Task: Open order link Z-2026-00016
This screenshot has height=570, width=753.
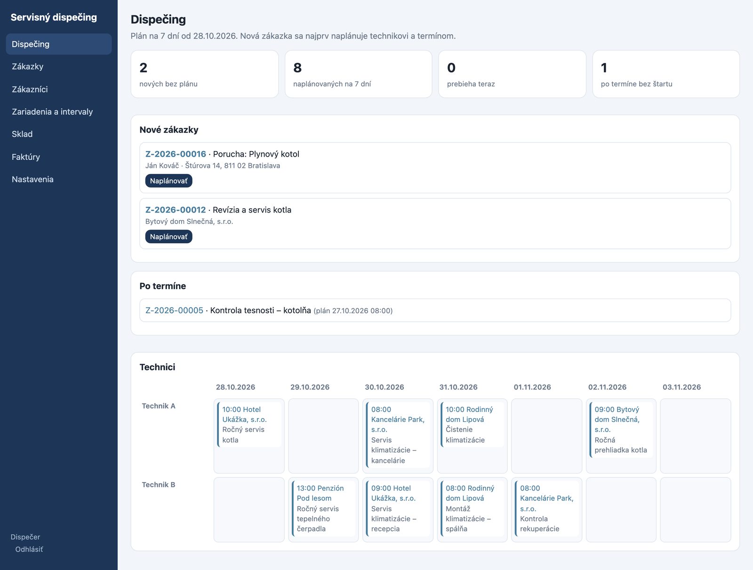Action: pyautogui.click(x=176, y=154)
